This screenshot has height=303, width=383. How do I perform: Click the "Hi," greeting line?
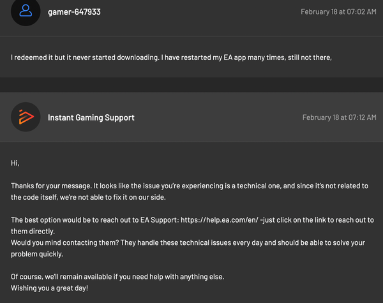(15, 163)
